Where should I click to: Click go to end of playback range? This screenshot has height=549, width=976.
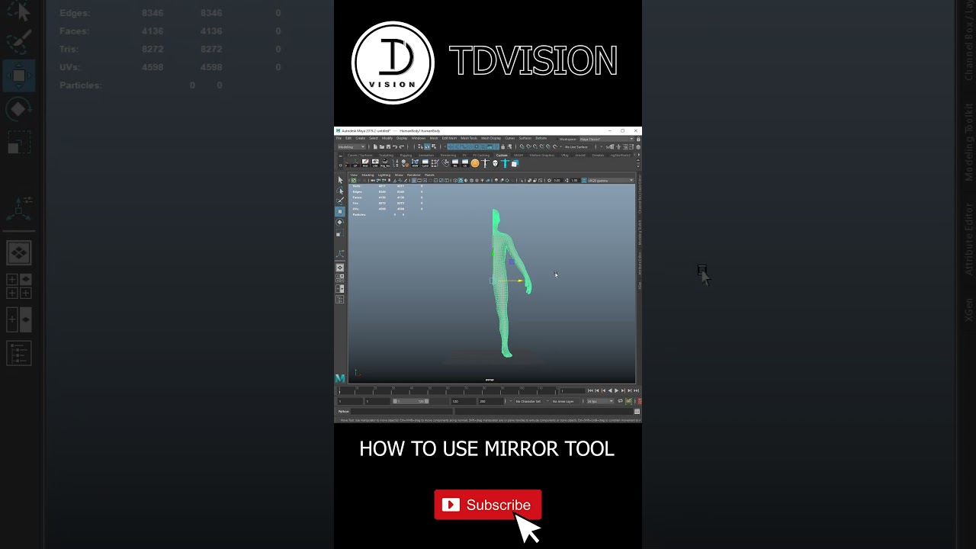click(x=636, y=390)
